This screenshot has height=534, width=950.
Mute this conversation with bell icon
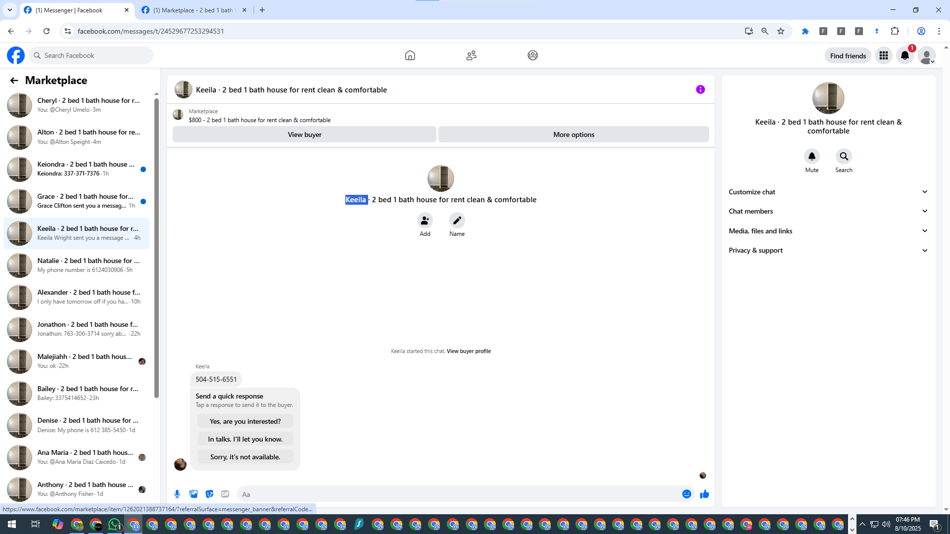click(x=811, y=157)
